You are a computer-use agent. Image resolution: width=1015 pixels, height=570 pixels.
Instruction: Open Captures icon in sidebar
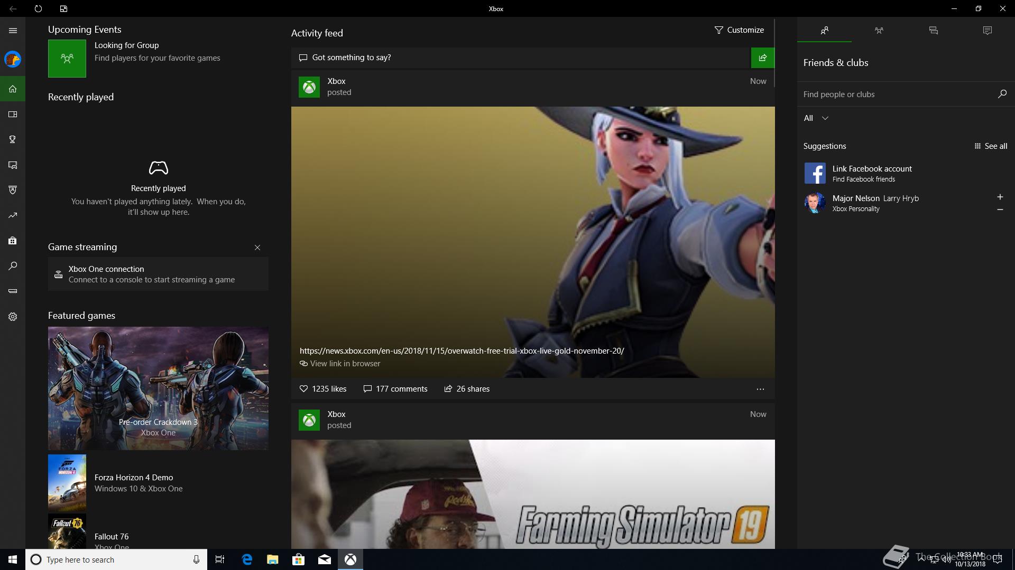13,165
